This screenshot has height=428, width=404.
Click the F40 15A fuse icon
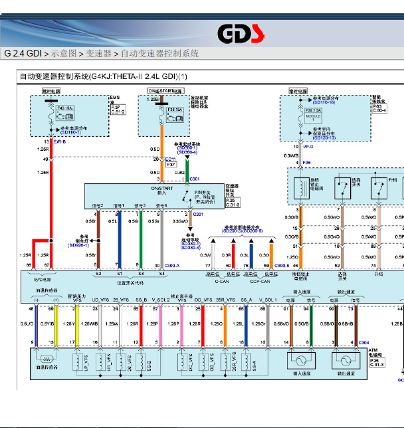point(64,113)
